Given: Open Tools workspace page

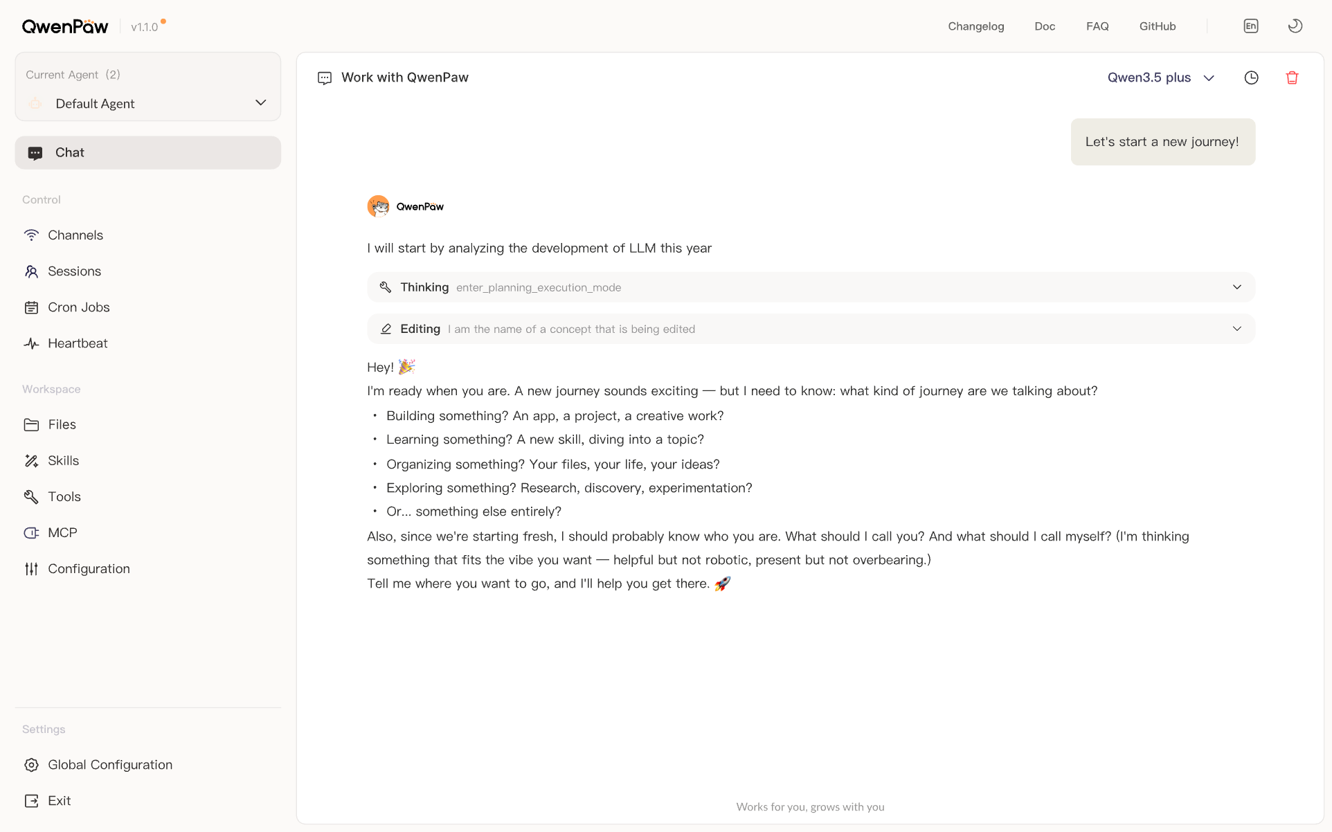Looking at the screenshot, I should (x=64, y=497).
